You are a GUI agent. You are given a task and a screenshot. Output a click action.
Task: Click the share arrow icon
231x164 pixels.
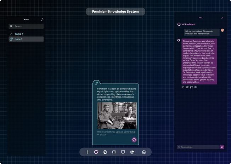[x=132, y=152]
